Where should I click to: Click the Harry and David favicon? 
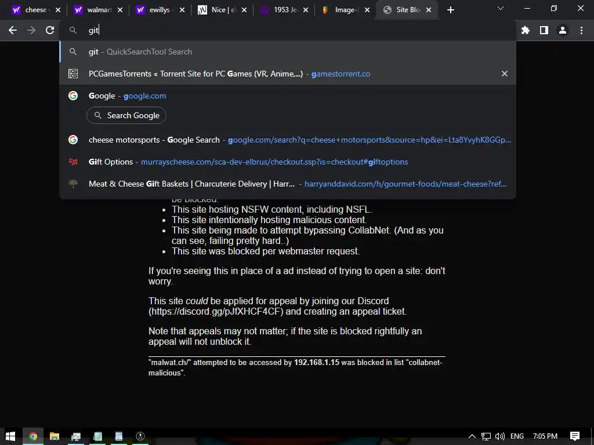[73, 184]
